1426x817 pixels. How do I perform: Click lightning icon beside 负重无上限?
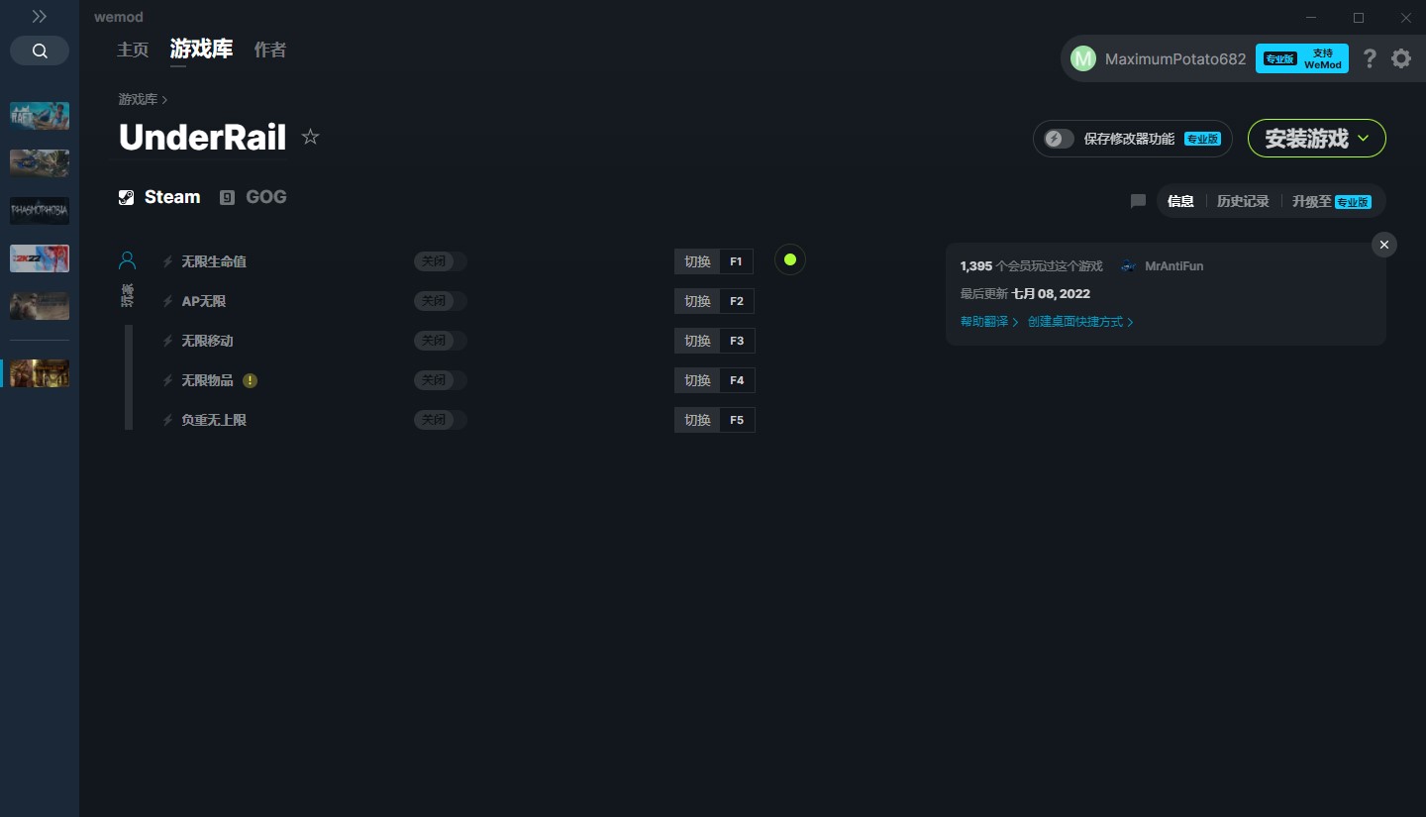click(x=167, y=420)
